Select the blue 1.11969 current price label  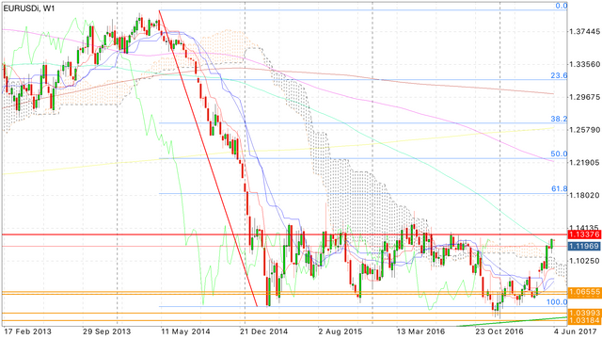584,246
